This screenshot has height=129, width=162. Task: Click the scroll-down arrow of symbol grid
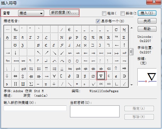click(132, 85)
